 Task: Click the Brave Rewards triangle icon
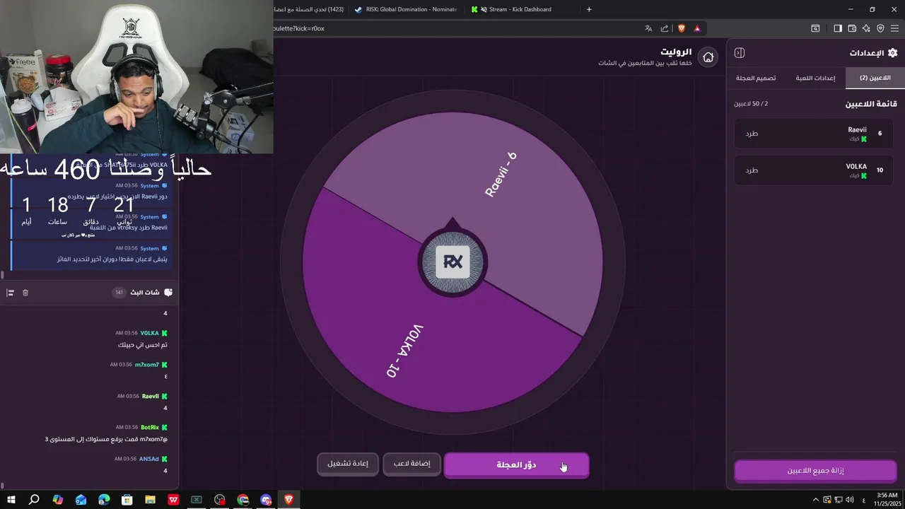pyautogui.click(x=697, y=28)
